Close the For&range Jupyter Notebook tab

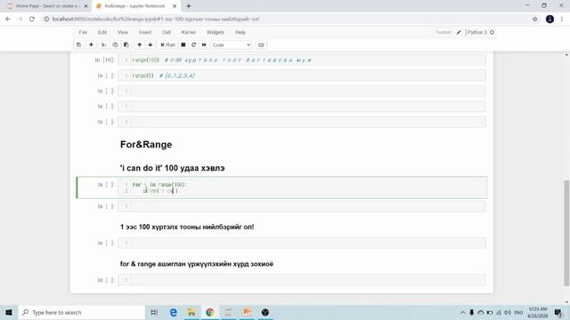[x=175, y=6]
